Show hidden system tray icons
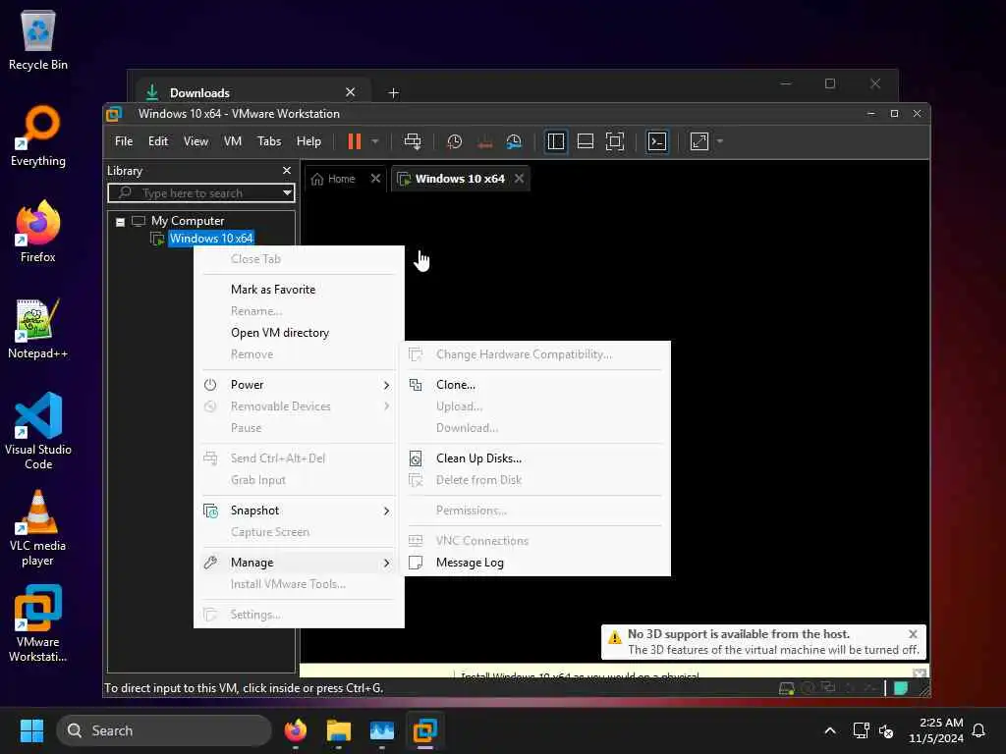1006x754 pixels. pyautogui.click(x=829, y=730)
